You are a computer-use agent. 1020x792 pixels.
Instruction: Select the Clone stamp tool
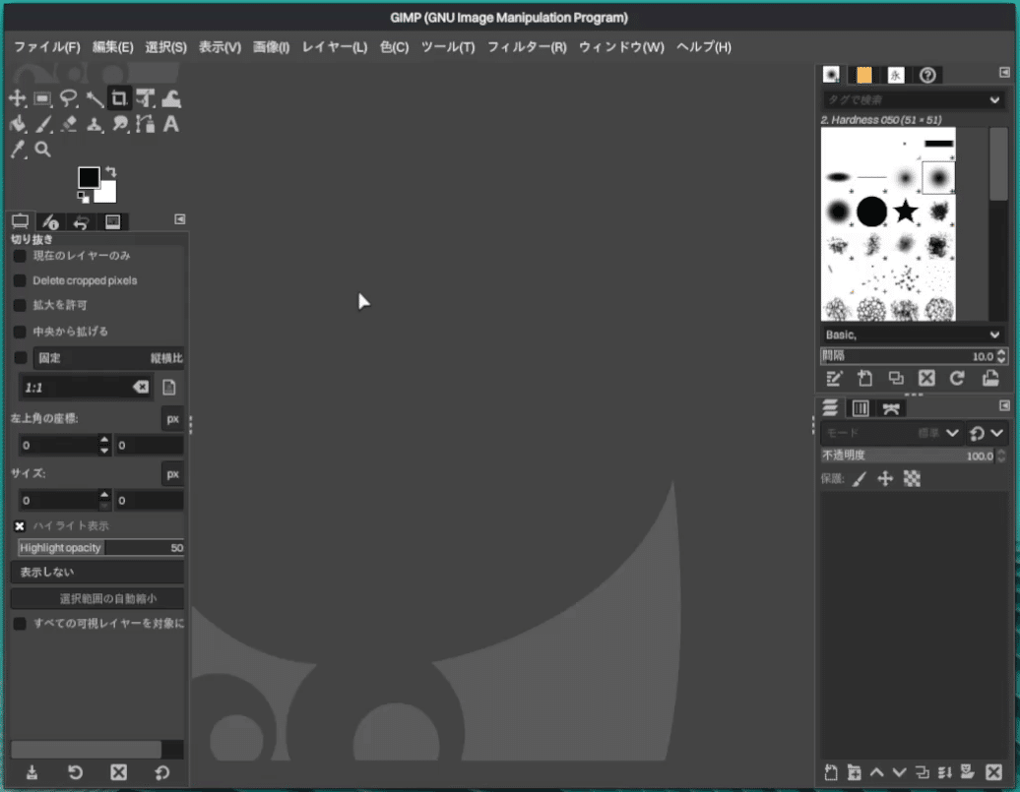(95, 124)
